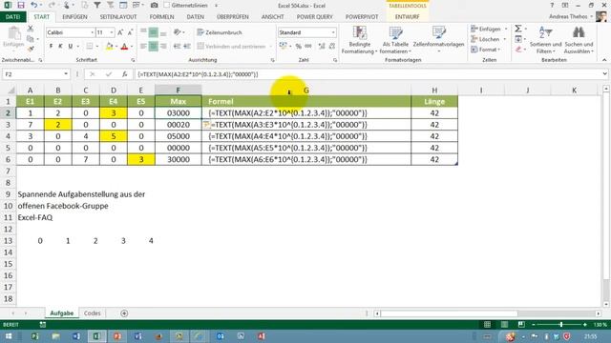Switch to the EINFÜGEN ribbon tab
This screenshot has height=343, width=611.
coord(74,17)
